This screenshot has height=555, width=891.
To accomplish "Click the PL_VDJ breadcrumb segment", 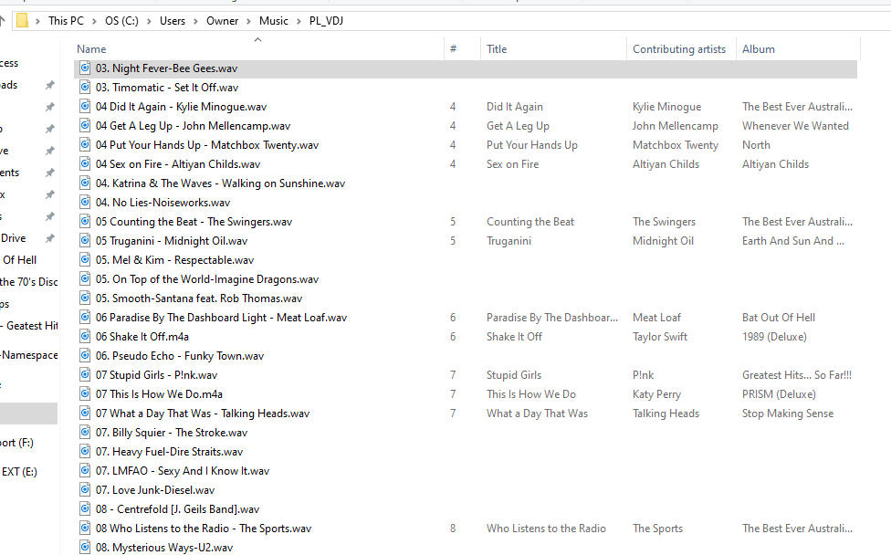I will click(326, 21).
